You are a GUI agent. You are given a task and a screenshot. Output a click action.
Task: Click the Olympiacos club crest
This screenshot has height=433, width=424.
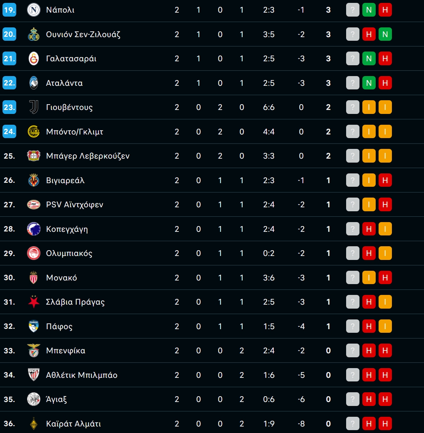34,253
